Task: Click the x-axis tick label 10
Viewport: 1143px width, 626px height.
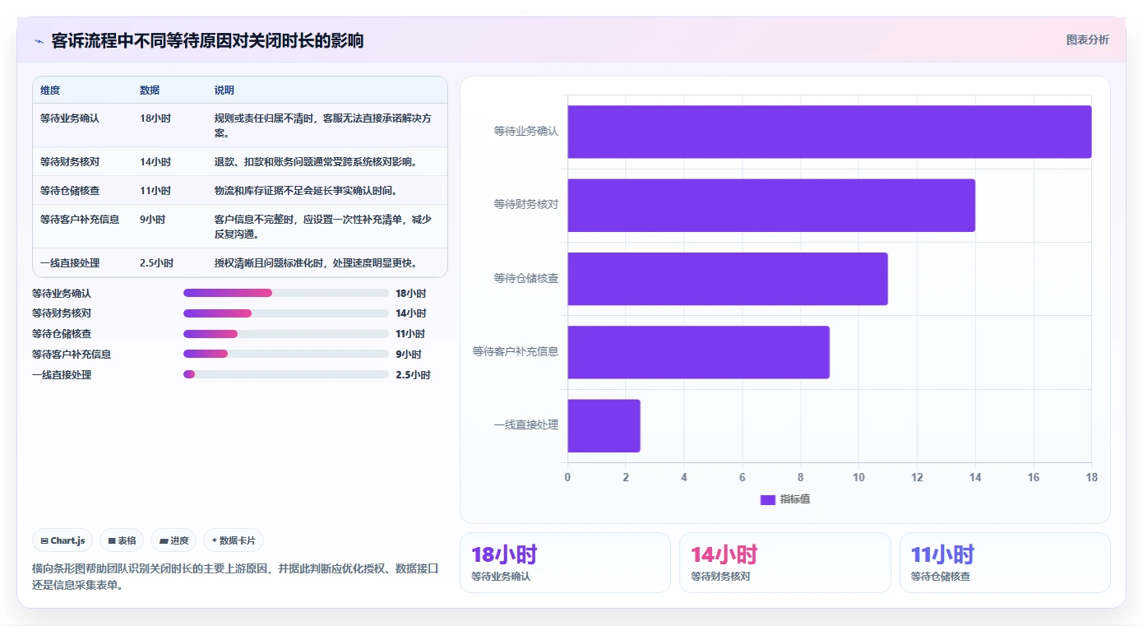Action: (x=858, y=477)
